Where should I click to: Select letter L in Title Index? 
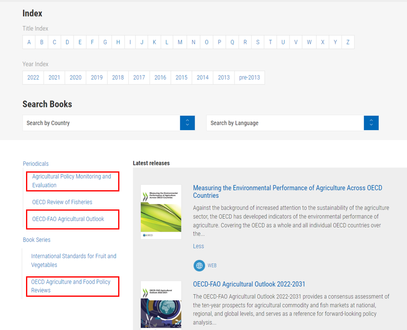(x=167, y=42)
